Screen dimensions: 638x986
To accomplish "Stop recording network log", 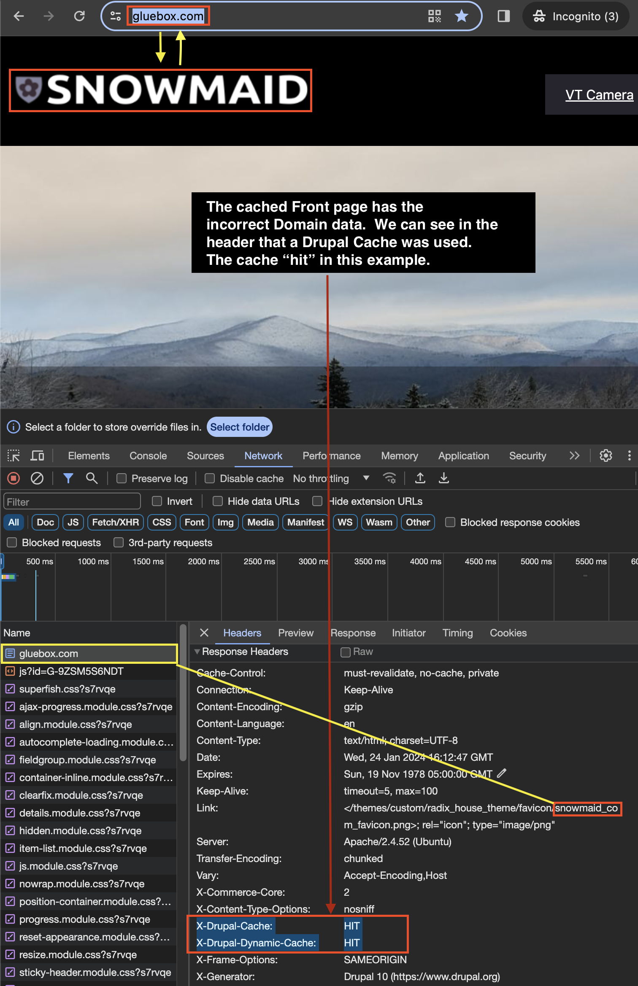I will tap(14, 478).
